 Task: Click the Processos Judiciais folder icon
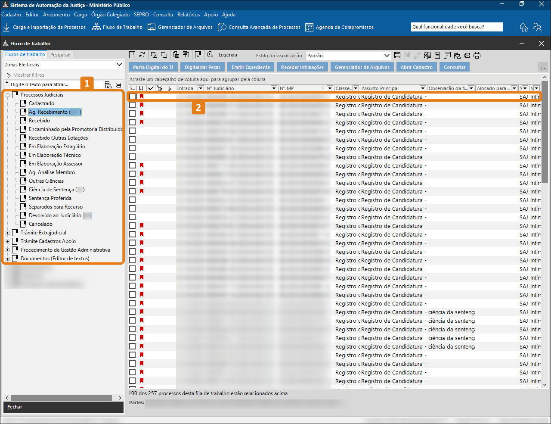15,95
